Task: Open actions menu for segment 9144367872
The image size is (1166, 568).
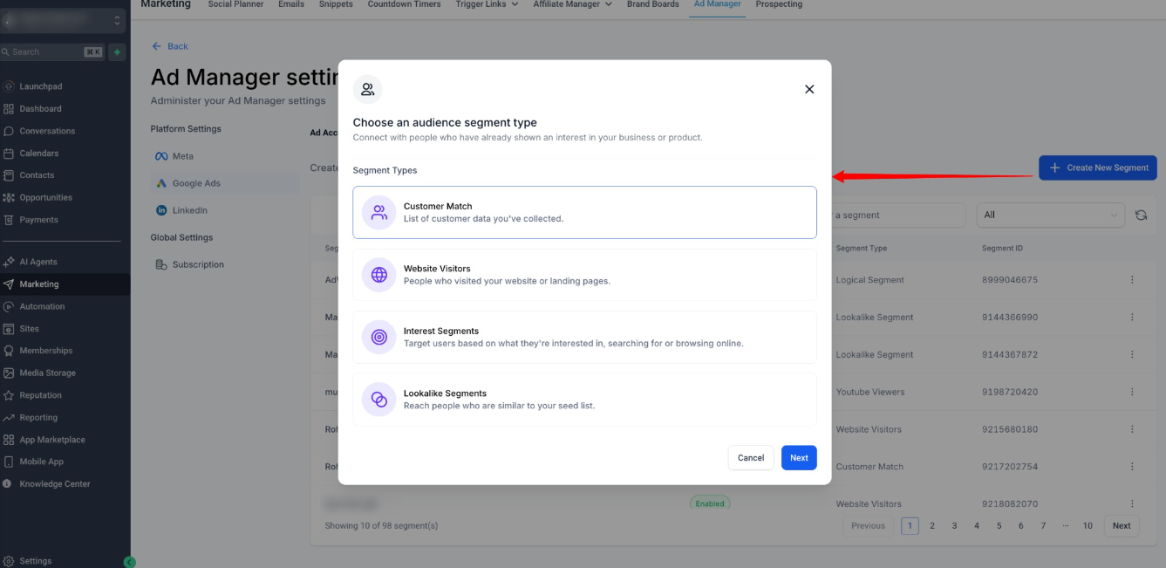Action: pos(1132,355)
